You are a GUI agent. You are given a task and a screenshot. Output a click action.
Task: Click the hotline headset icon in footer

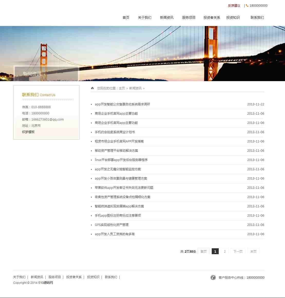[x=213, y=277]
